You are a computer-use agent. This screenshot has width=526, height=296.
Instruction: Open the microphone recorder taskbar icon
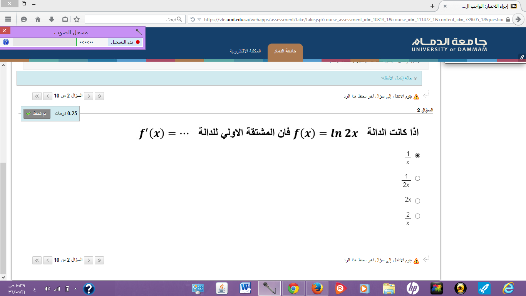269,288
